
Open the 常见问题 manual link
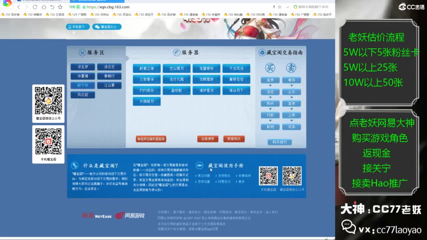click(x=204, y=176)
